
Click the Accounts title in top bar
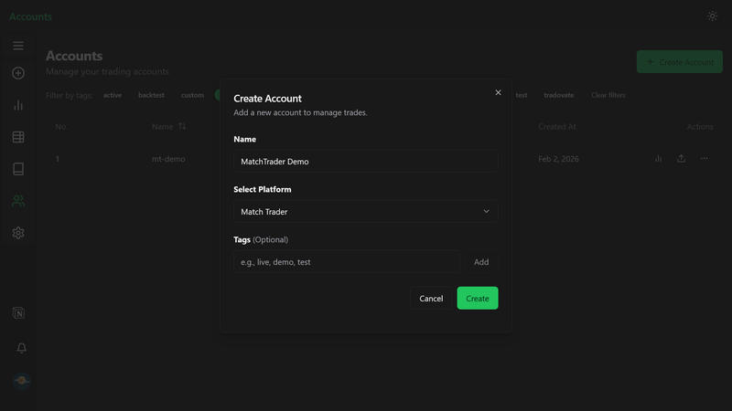(30, 16)
